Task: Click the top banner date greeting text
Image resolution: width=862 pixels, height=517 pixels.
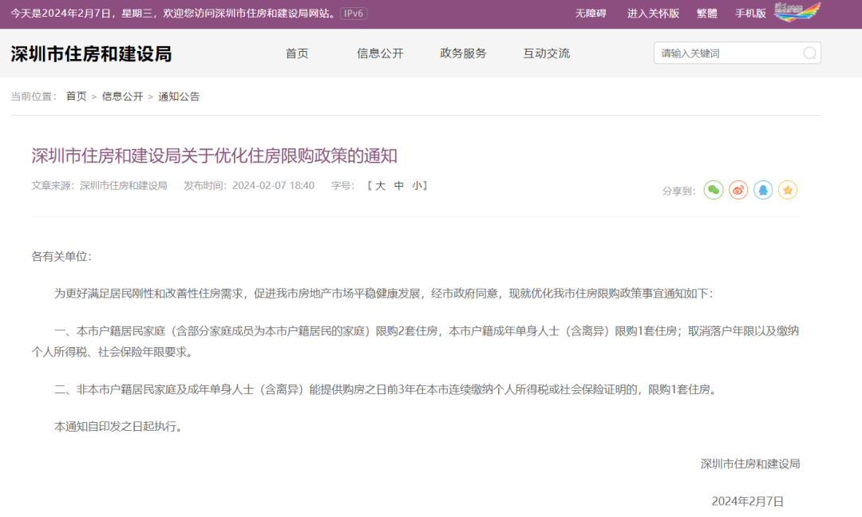Action: [x=173, y=14]
